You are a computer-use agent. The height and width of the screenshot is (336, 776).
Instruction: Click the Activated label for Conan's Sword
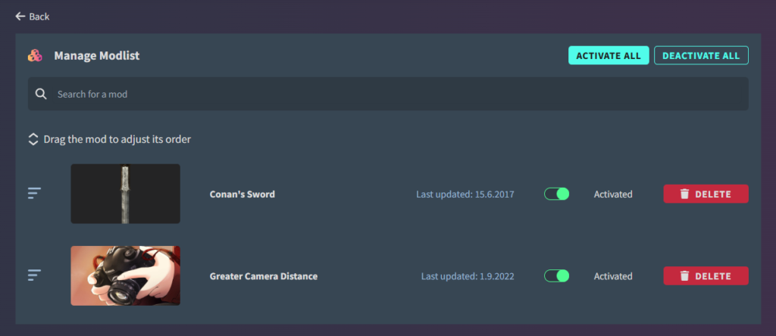pyautogui.click(x=613, y=194)
